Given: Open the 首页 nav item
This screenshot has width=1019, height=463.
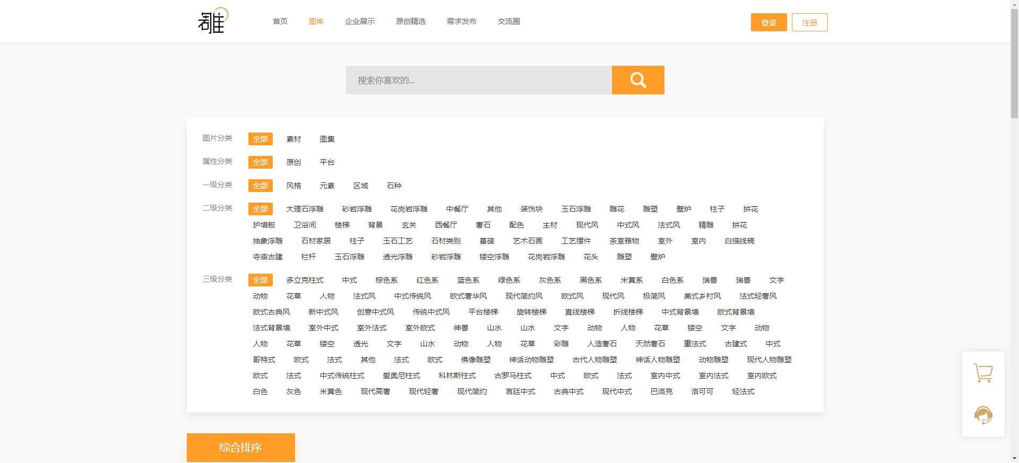Looking at the screenshot, I should [x=280, y=21].
